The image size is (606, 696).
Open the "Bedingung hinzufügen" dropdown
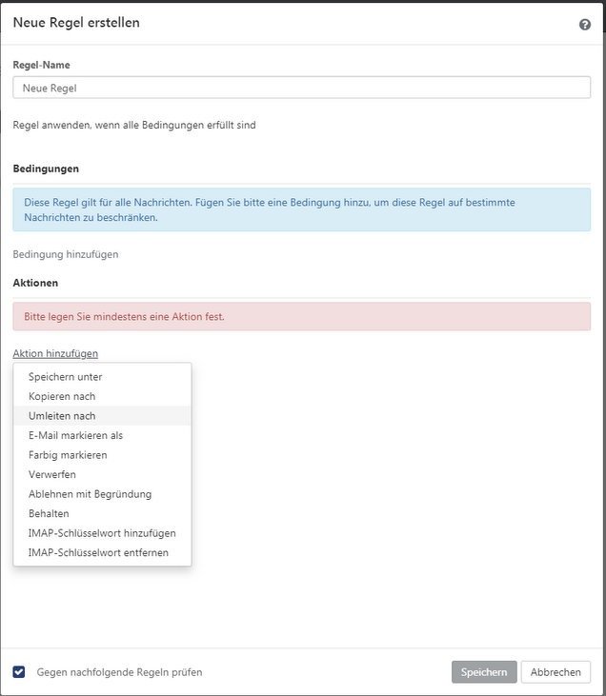pos(66,254)
